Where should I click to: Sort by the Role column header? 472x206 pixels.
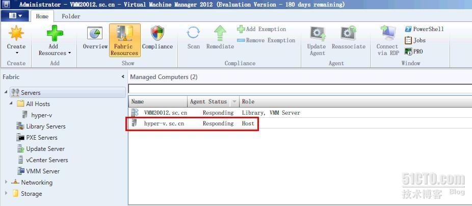pos(355,102)
